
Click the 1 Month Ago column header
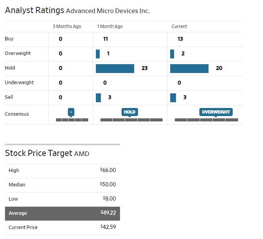point(110,27)
